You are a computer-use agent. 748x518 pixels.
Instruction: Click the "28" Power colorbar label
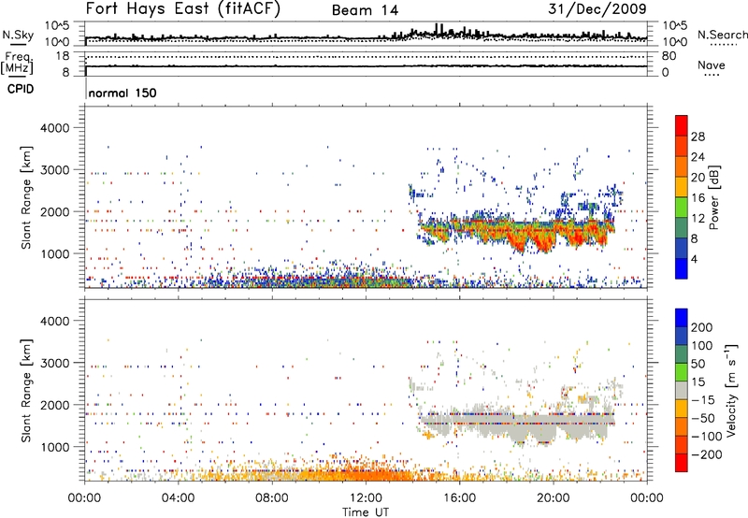(x=698, y=137)
